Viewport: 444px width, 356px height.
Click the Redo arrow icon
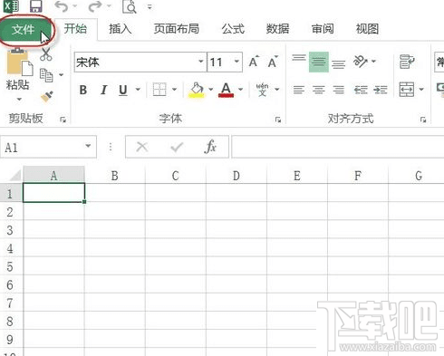click(95, 6)
